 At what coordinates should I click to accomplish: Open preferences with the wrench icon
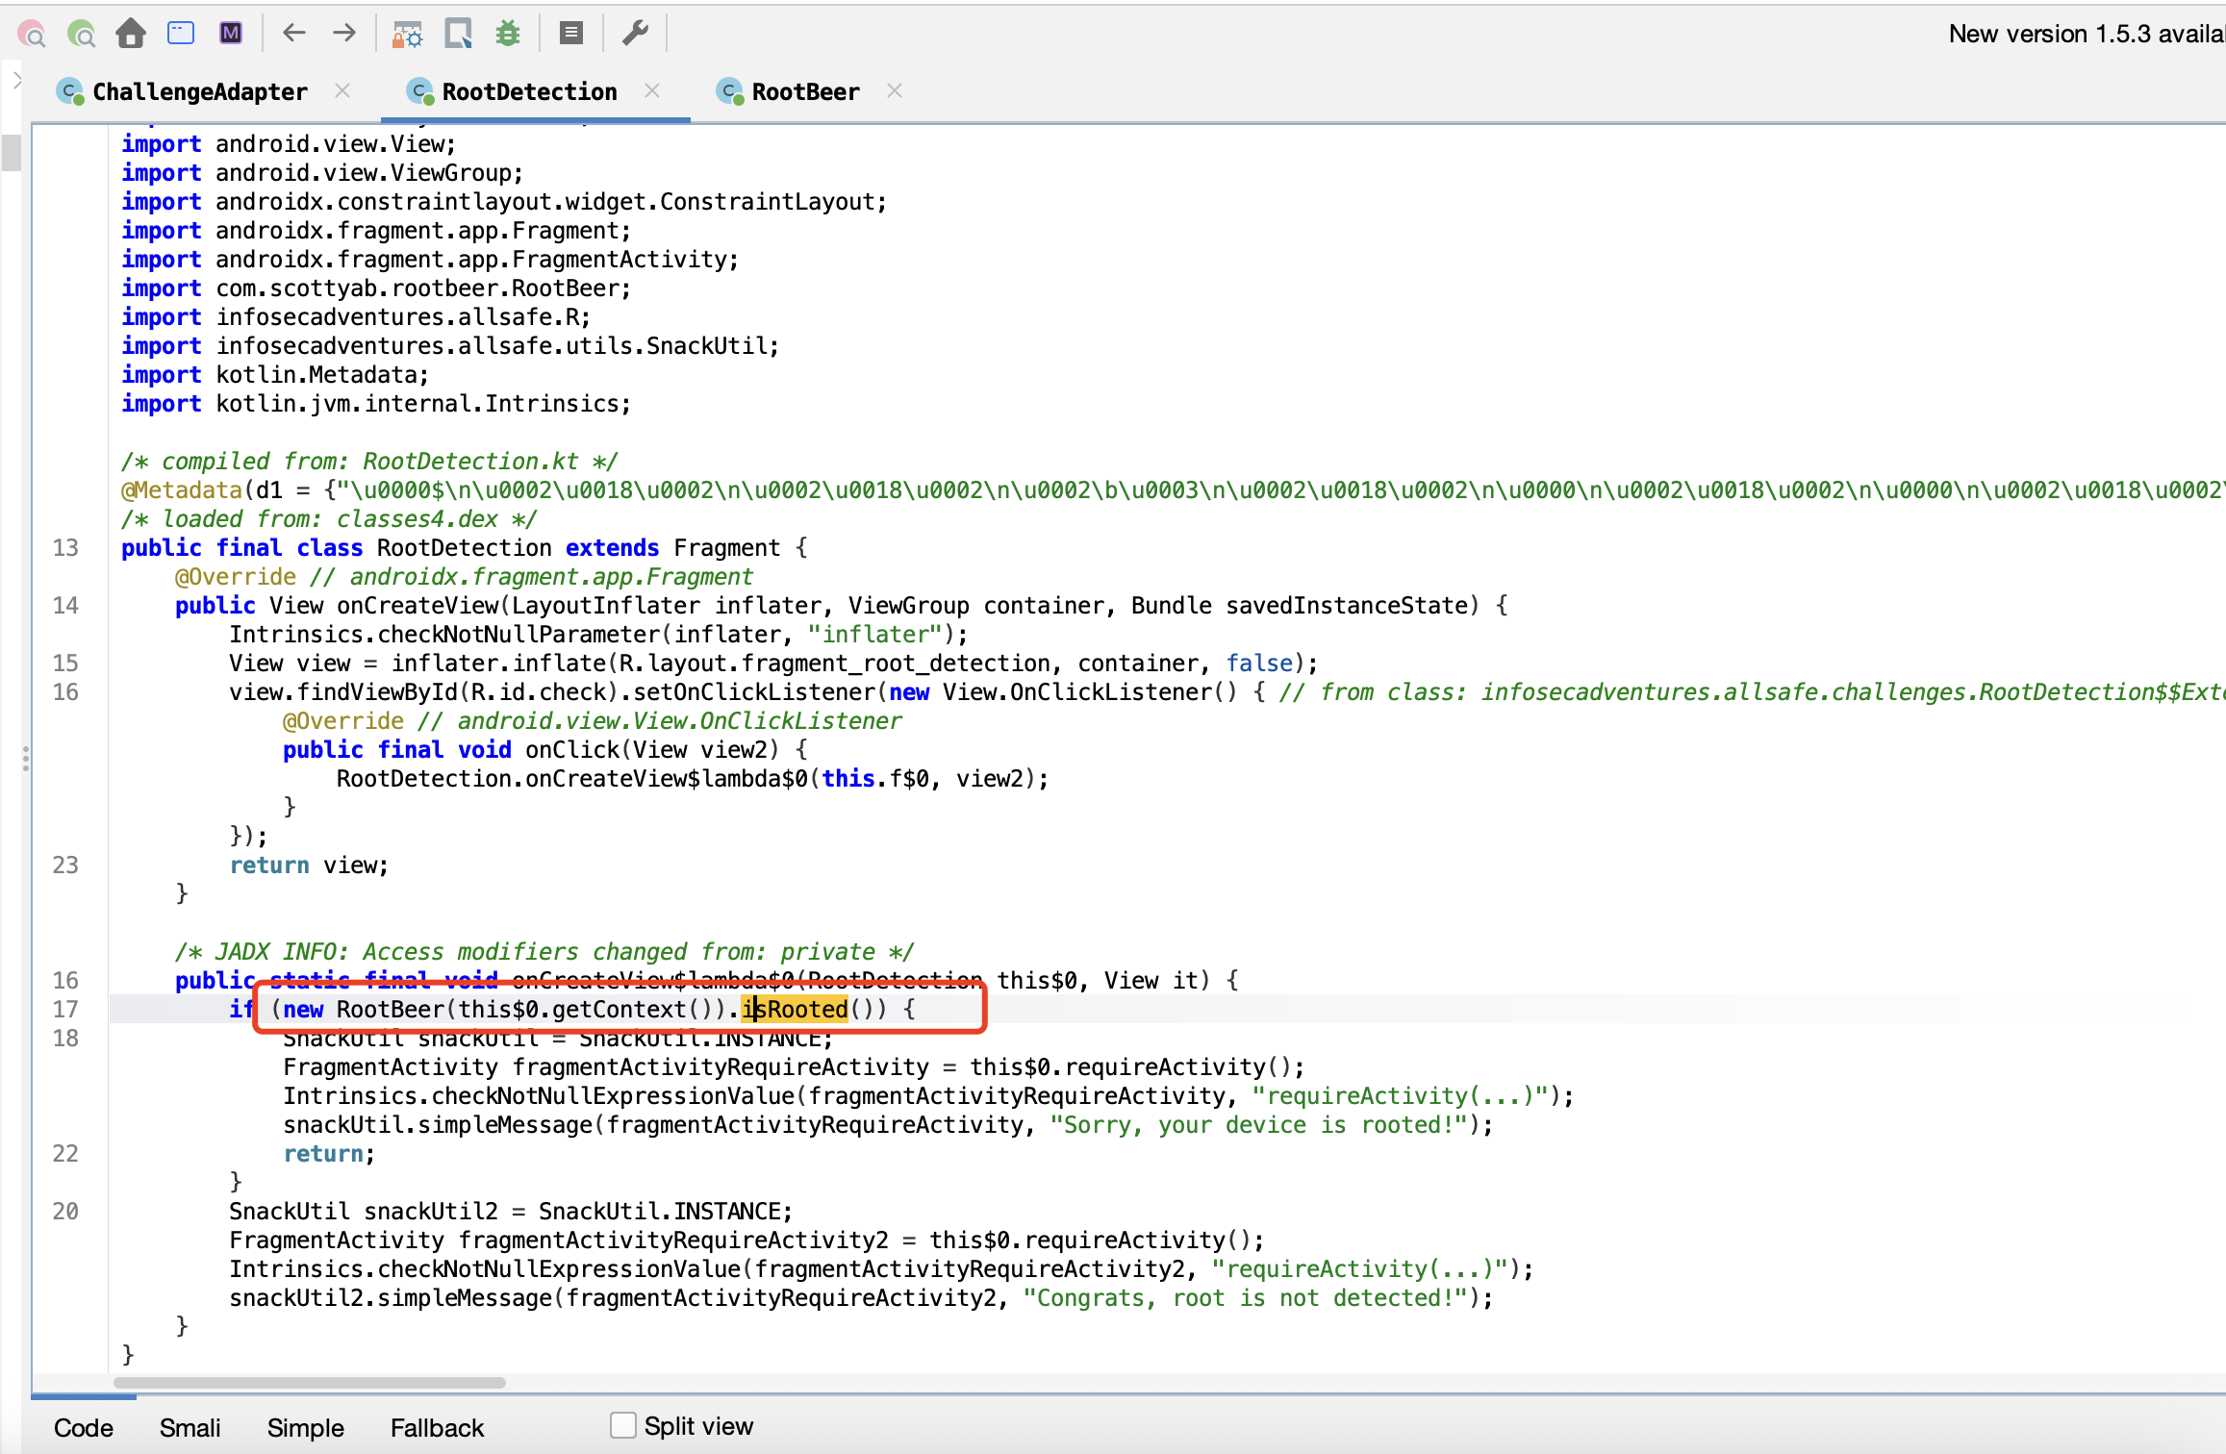[635, 34]
